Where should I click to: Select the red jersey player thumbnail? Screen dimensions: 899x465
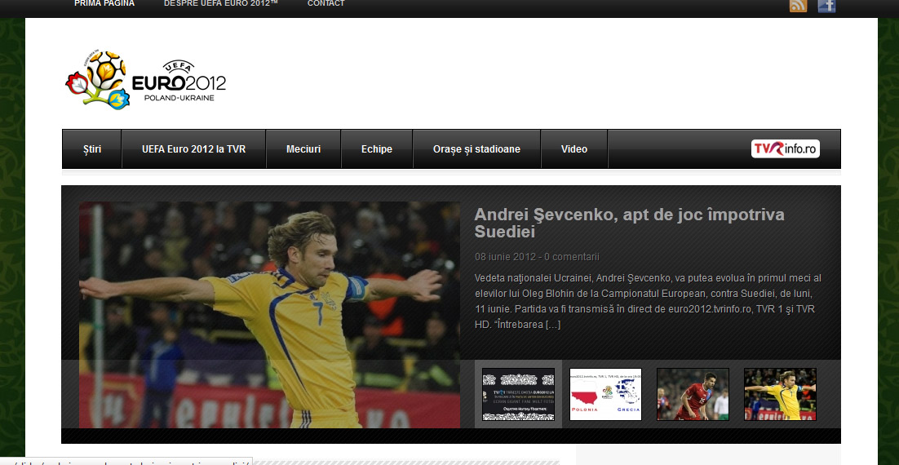coord(693,395)
